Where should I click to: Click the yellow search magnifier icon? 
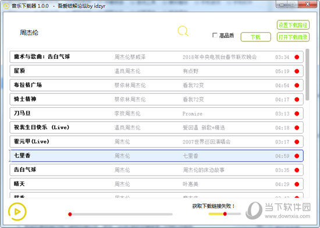pos(183,31)
